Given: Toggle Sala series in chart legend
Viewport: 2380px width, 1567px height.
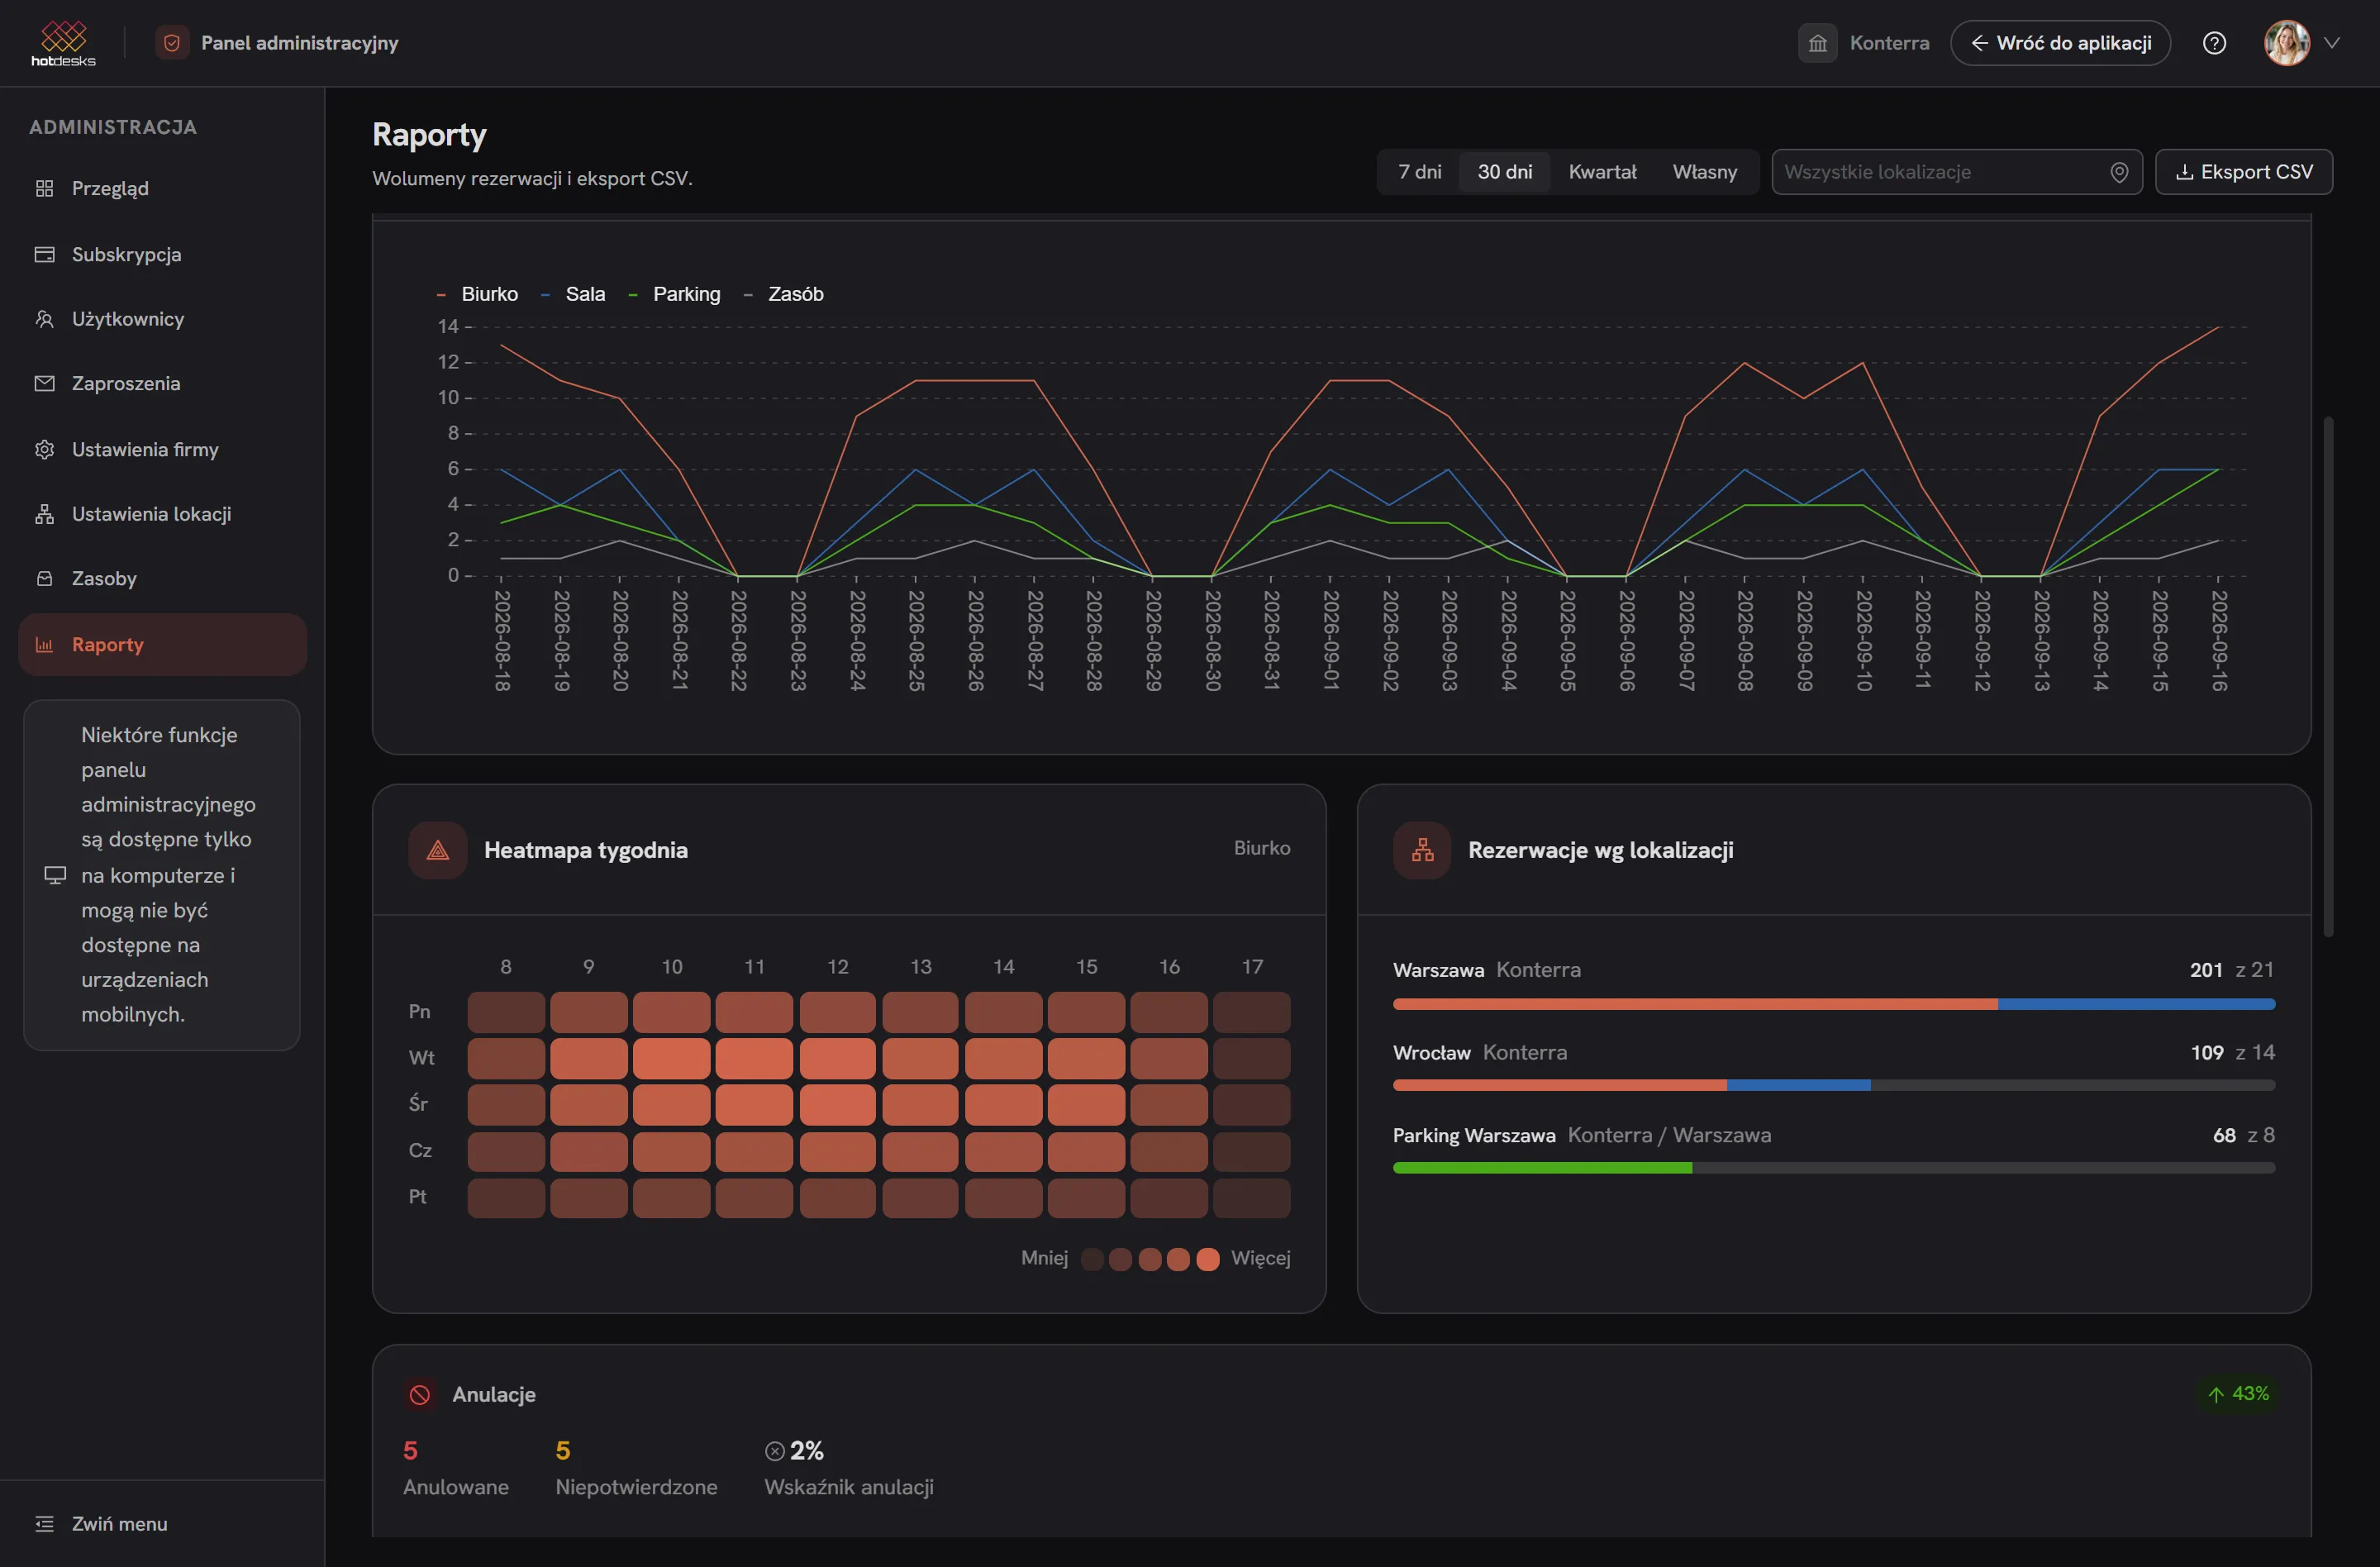Looking at the screenshot, I should click(573, 294).
